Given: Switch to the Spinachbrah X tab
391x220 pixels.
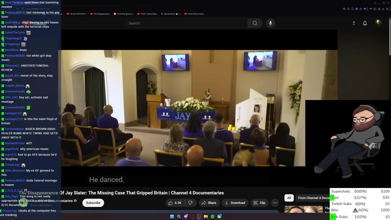Looking at the screenshot, I should pos(171,14).
